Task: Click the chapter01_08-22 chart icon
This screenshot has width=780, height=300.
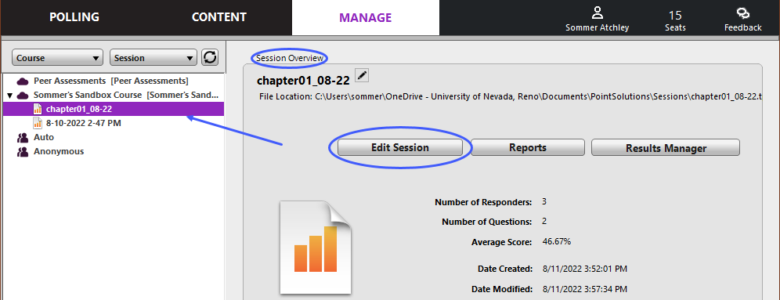Action: pyautogui.click(x=38, y=109)
